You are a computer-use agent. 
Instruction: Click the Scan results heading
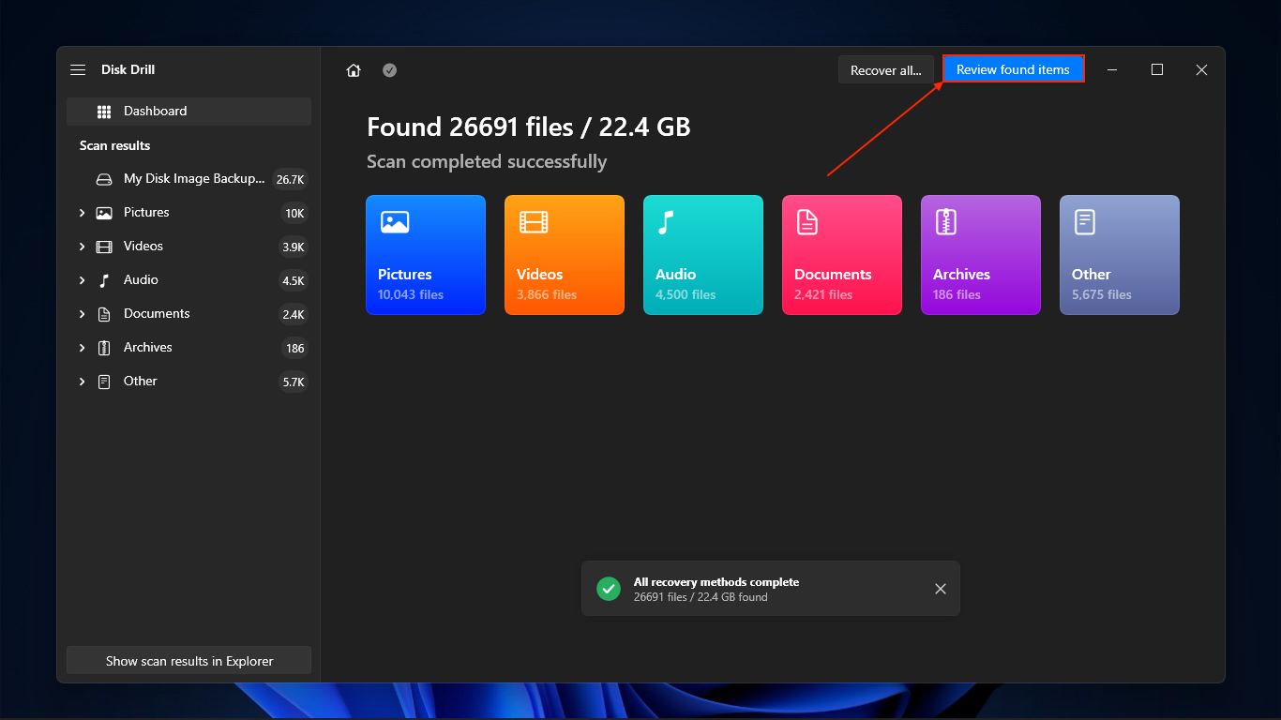(x=114, y=145)
